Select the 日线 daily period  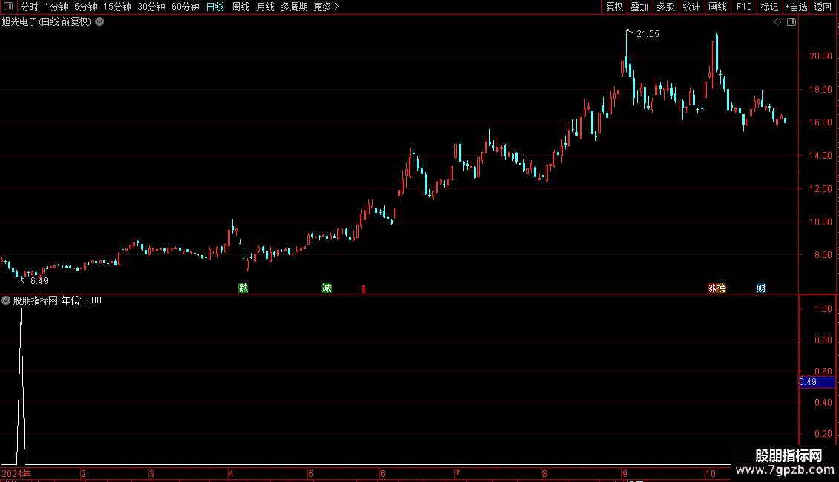[215, 7]
